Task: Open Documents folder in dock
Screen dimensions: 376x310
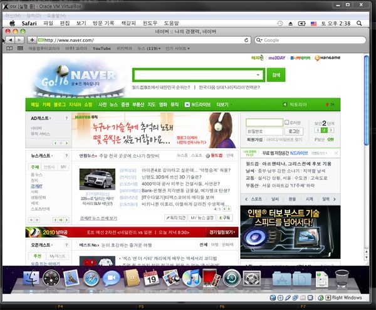Action: (x=302, y=279)
